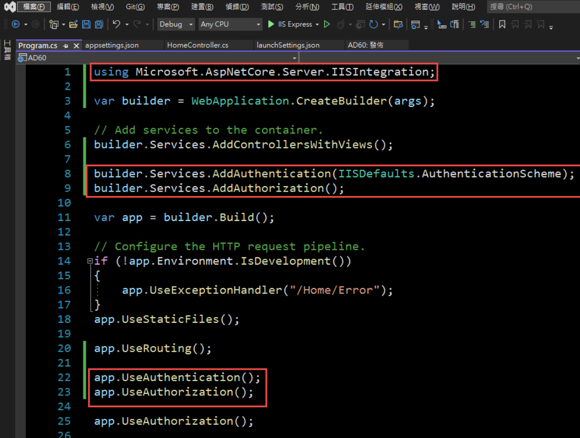Open the 偵錯(D) menu
The height and width of the screenshot is (438, 580).
(x=237, y=7)
